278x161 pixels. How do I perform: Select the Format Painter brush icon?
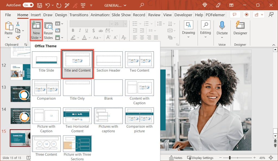click(18, 37)
